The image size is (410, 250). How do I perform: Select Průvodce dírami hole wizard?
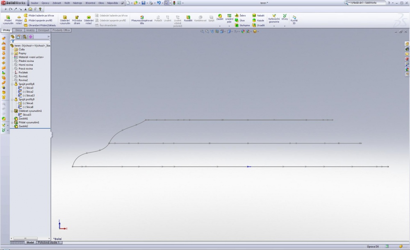tap(77, 20)
